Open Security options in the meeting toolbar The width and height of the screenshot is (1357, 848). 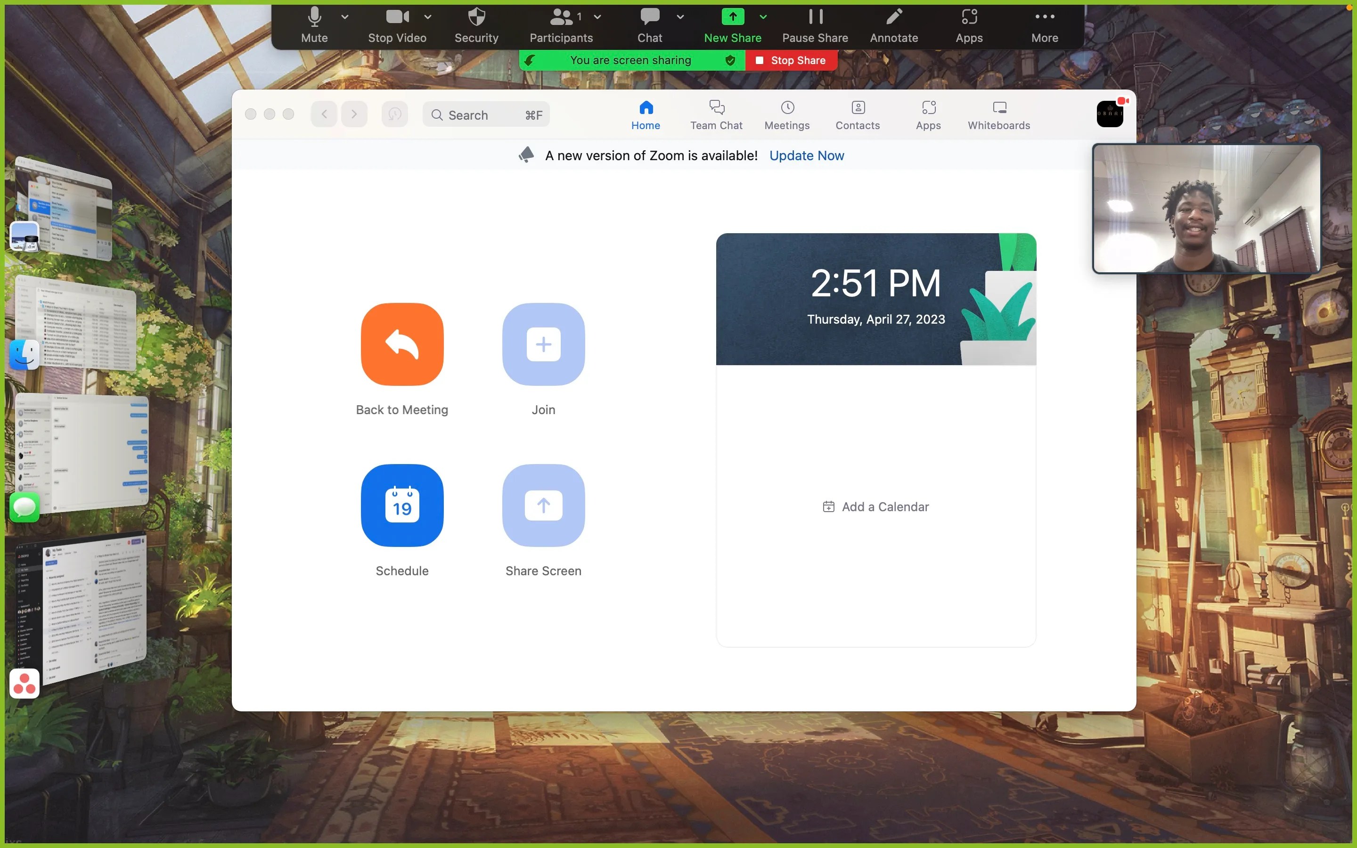[x=475, y=25]
